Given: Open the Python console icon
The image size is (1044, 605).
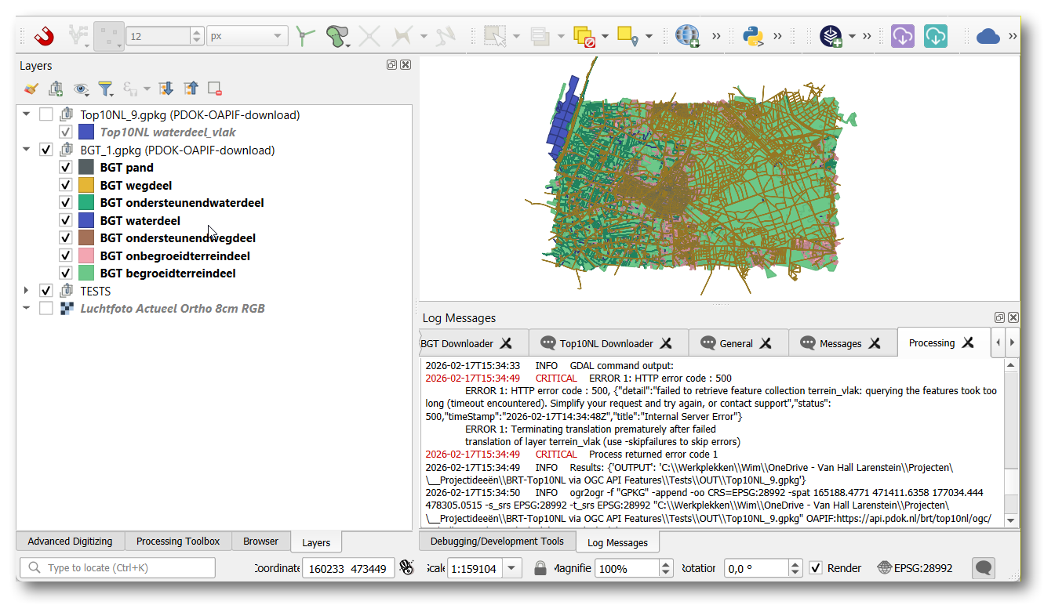Looking at the screenshot, I should coord(753,36).
